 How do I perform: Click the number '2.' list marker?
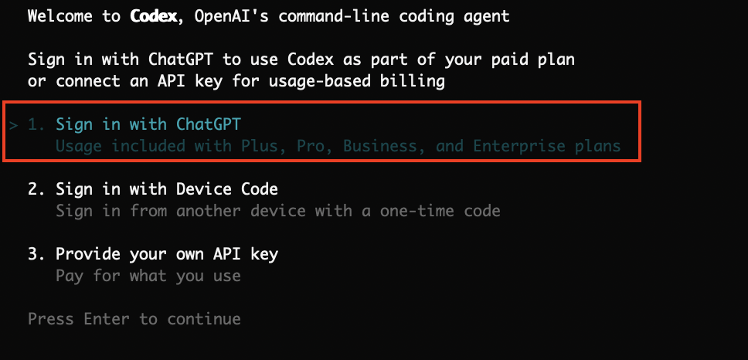click(37, 188)
